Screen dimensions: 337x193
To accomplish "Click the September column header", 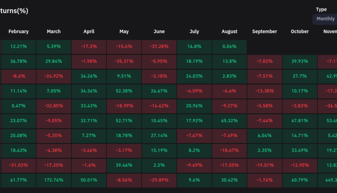I will tap(264, 31).
